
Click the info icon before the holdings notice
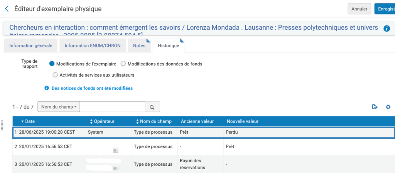[x=47, y=88]
